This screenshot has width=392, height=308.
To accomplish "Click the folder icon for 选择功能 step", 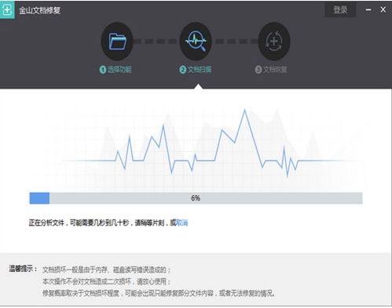I will pos(117,42).
